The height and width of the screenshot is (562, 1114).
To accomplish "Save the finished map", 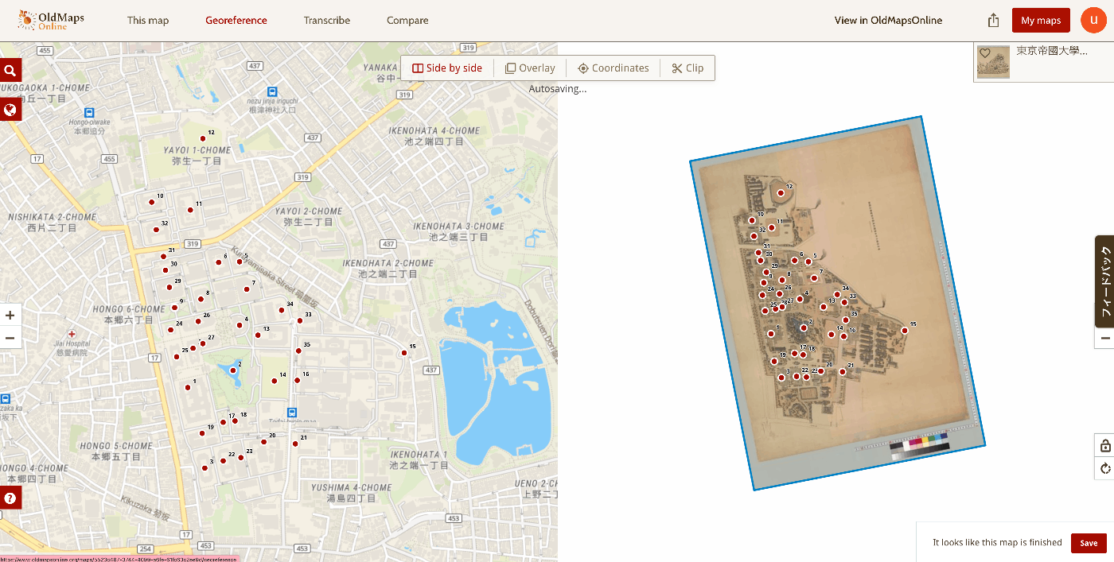I will click(1089, 543).
